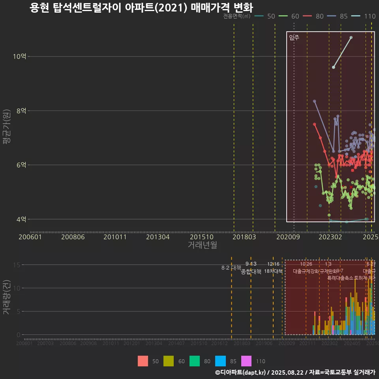The height and width of the screenshot is (379, 379).
Task: Click the 6억 price axis label
Action: pyautogui.click(x=21, y=165)
